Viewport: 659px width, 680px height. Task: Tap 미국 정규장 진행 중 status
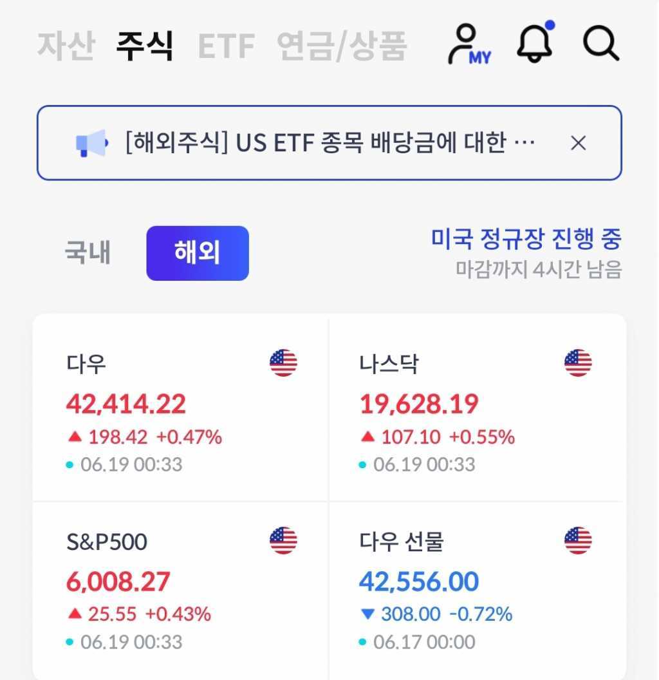(526, 240)
